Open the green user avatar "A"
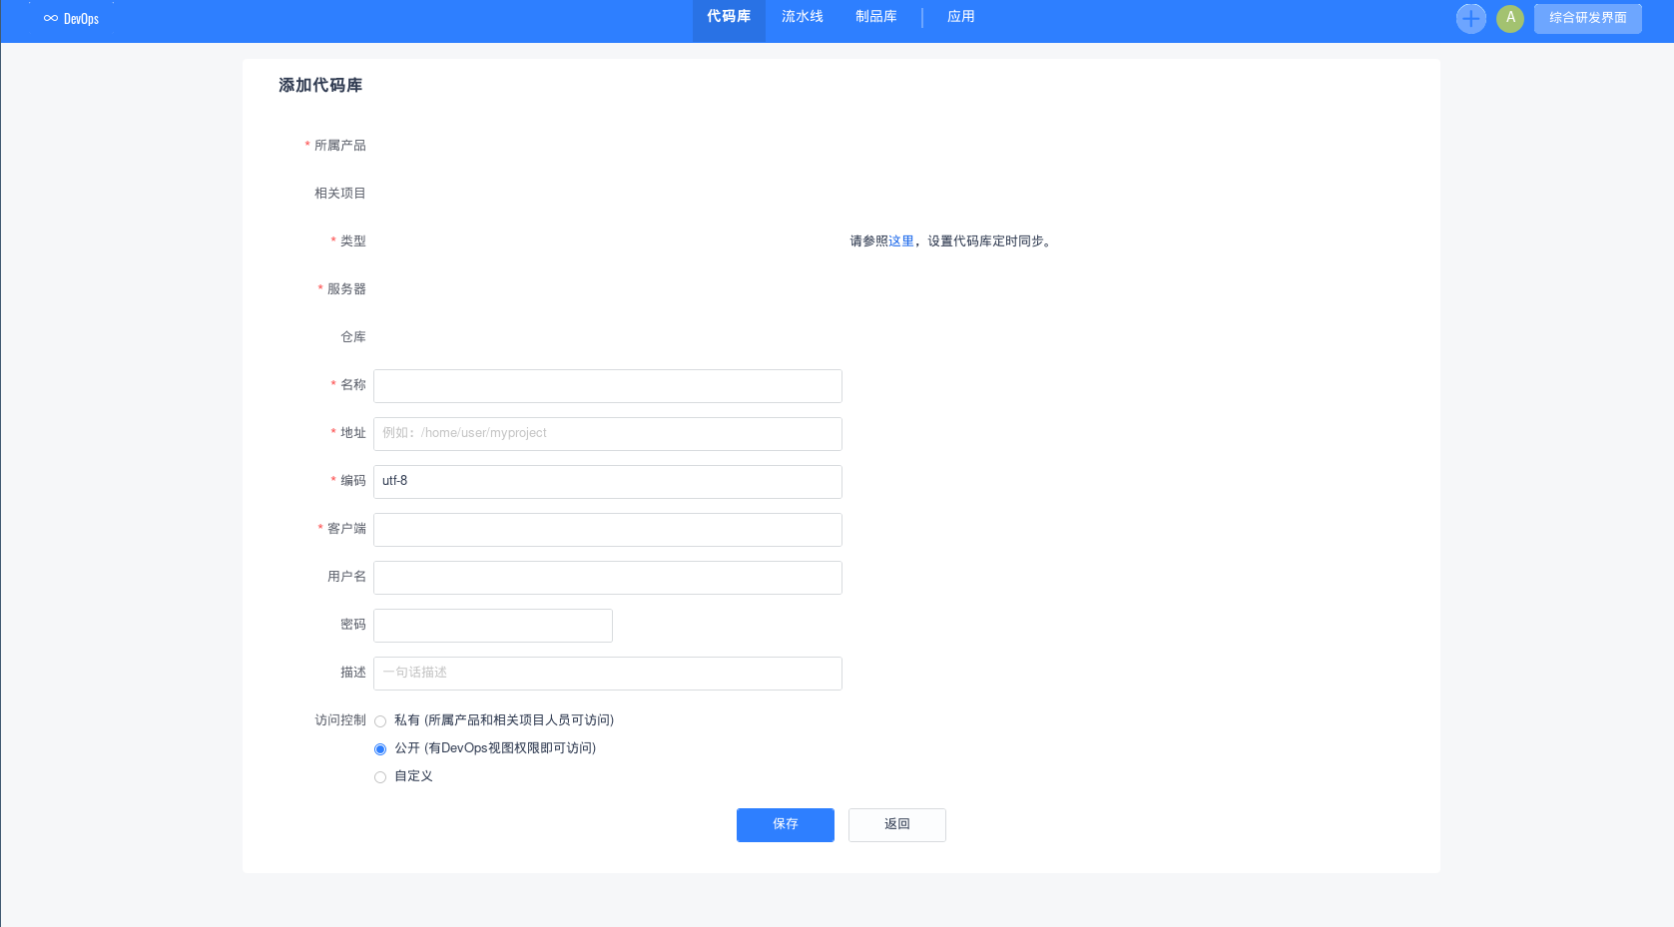1674x927 pixels. pos(1510,18)
